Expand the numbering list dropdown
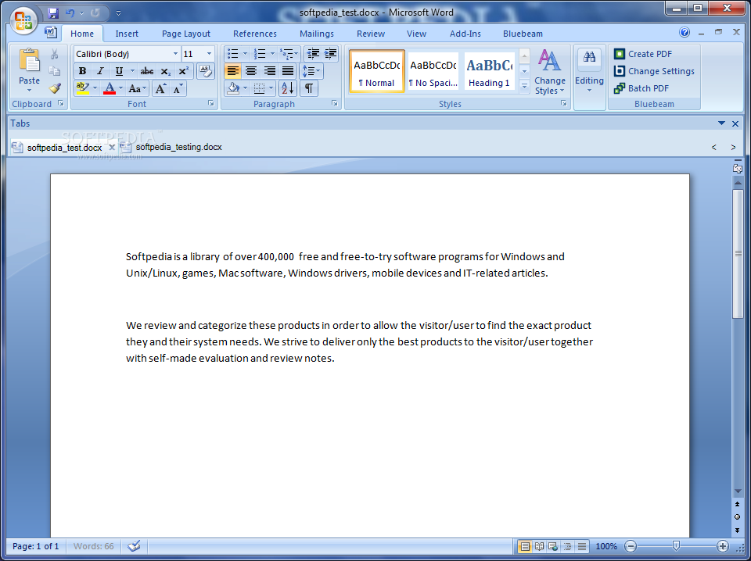Image resolution: width=751 pixels, height=561 pixels. coord(272,54)
